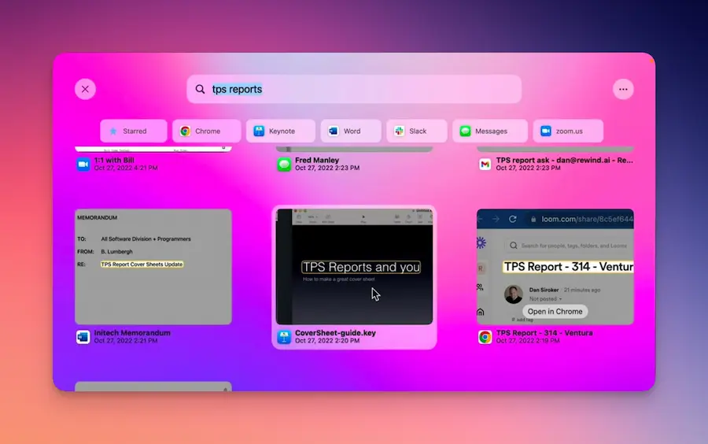Click the 'Oct 27, 2022 2:21 PM' timestamp
Screen dimensions: 708x444
click(126, 341)
